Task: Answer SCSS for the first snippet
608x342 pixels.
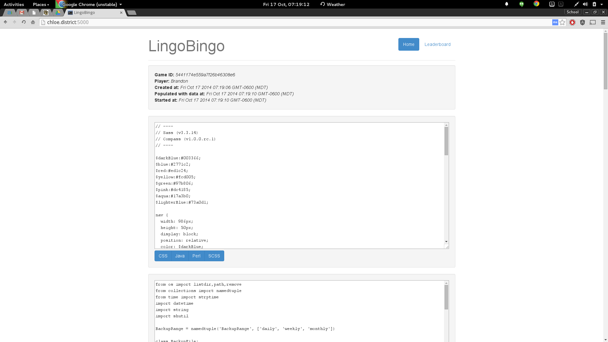Action: point(214,256)
